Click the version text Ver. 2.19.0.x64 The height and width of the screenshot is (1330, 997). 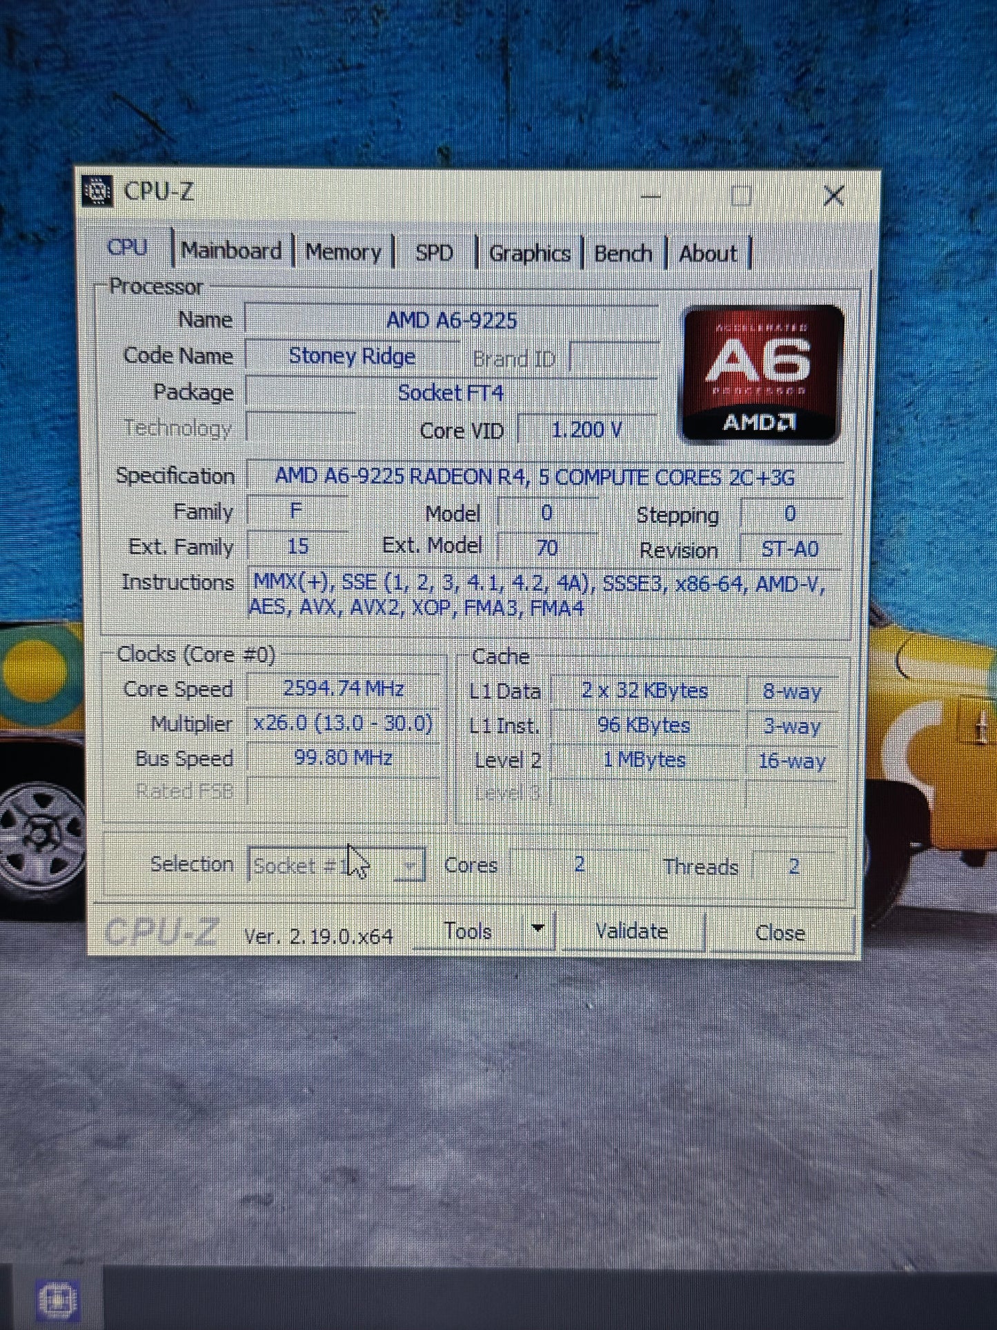click(x=318, y=937)
